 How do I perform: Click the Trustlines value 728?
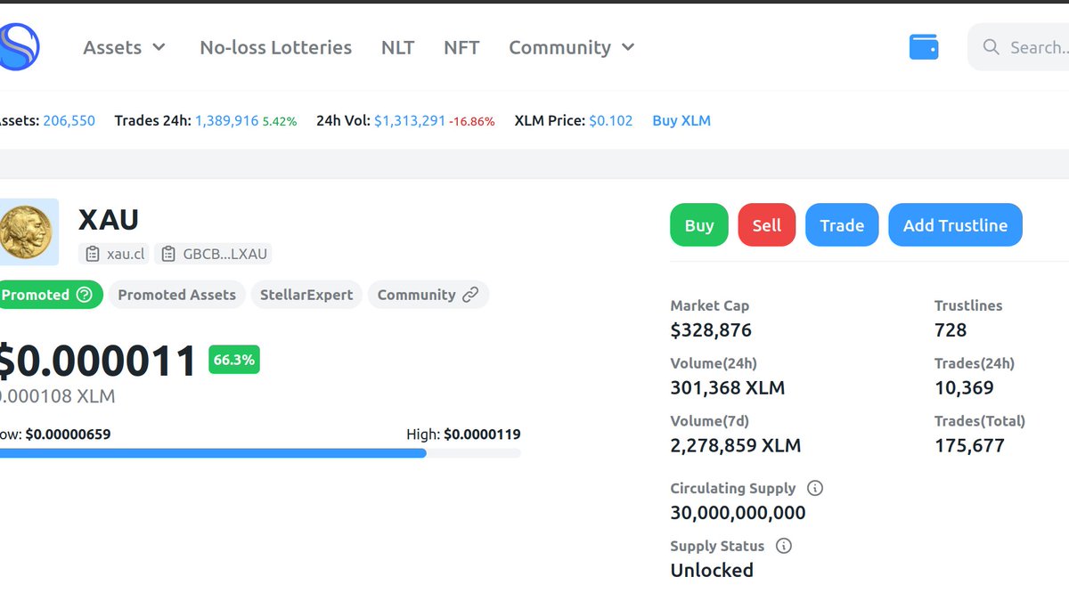tap(951, 330)
